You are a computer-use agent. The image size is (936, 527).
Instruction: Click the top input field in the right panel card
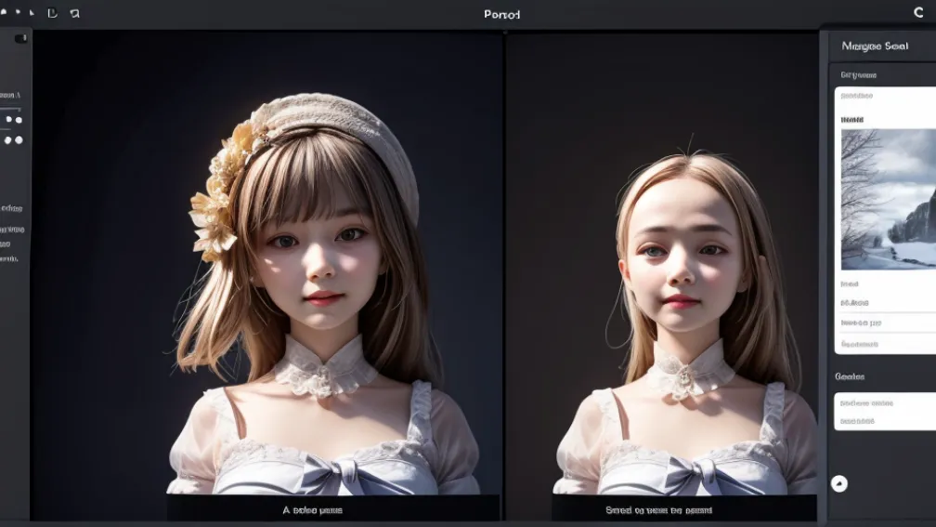pyautogui.click(x=885, y=96)
